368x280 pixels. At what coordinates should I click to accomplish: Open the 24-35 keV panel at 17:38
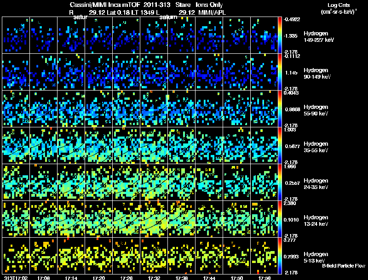[181, 183]
